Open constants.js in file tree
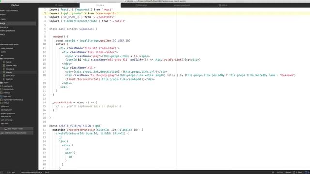310x174 pixels. coord(8,89)
